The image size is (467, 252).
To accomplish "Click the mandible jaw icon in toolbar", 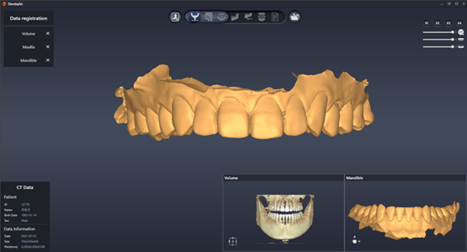I will 235,17.
